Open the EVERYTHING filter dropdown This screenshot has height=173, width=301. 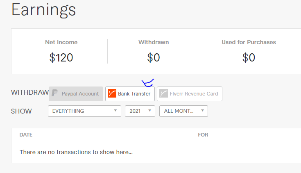click(x=84, y=111)
